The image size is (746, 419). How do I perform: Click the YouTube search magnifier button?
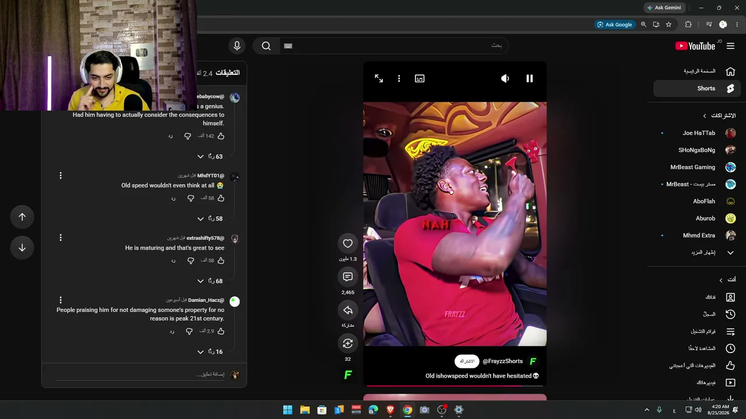click(x=266, y=46)
